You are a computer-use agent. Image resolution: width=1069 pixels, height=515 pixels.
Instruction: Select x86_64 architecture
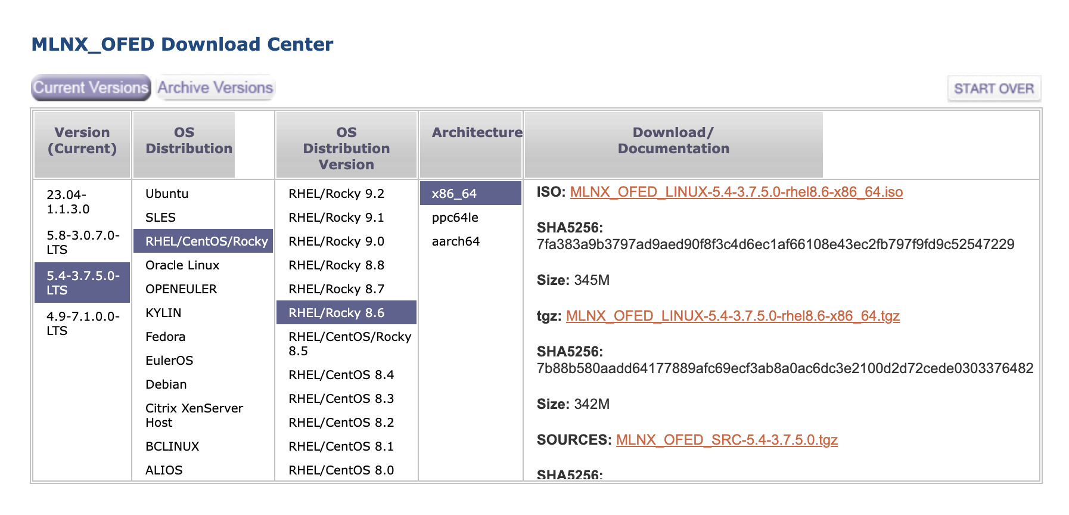tap(471, 193)
